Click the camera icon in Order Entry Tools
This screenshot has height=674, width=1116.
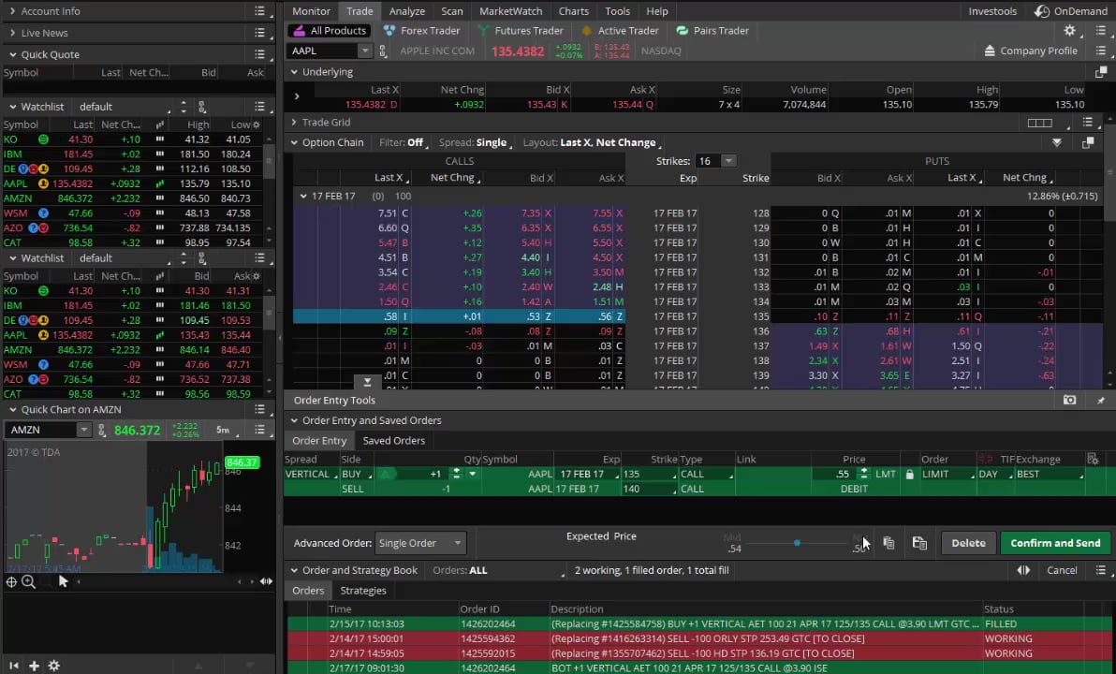(1070, 400)
